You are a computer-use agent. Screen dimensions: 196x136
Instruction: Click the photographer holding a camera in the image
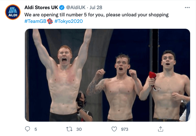(84, 107)
